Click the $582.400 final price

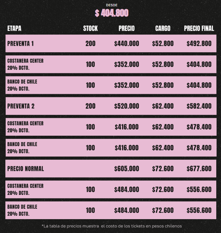coord(199,106)
